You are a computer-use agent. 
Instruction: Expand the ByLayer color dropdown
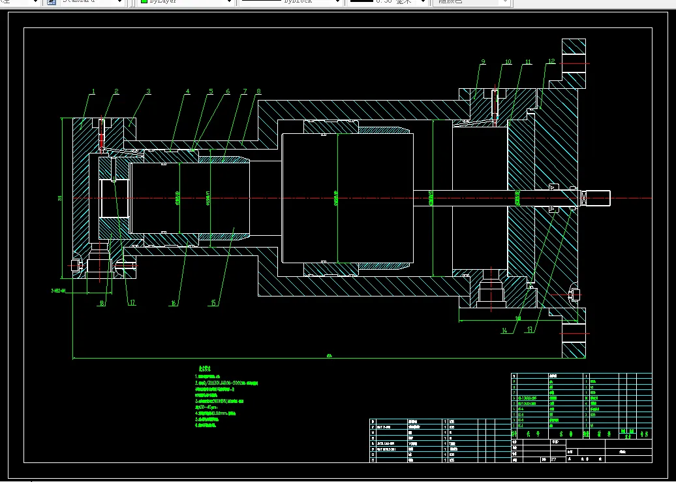[229, 2]
